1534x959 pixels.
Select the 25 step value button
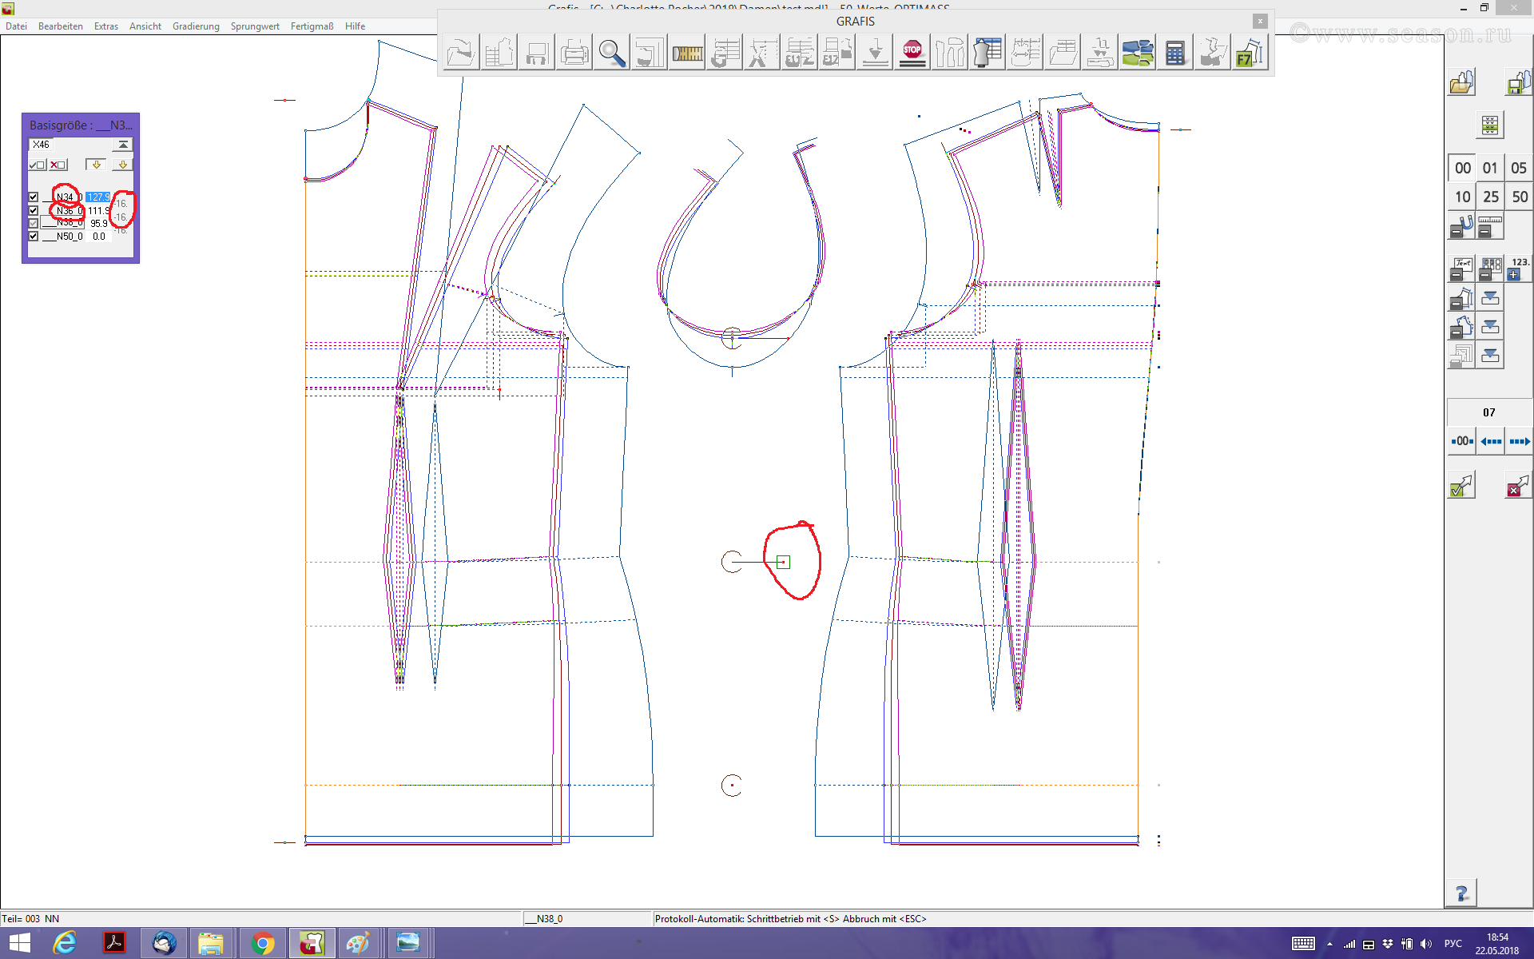(1490, 197)
